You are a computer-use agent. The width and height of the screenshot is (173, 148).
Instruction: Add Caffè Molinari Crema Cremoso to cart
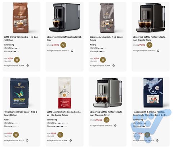[x=60, y=135]
